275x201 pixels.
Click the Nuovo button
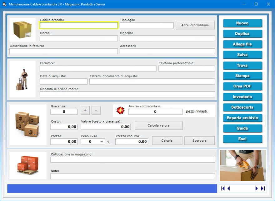(x=242, y=23)
